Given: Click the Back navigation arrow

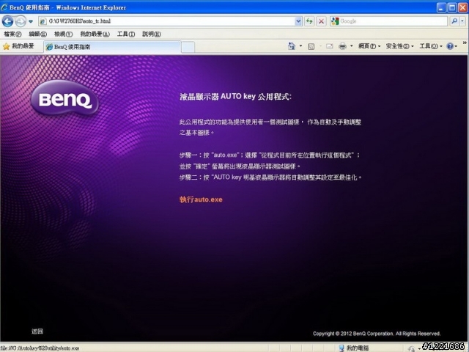Looking at the screenshot, I should click(x=7, y=21).
